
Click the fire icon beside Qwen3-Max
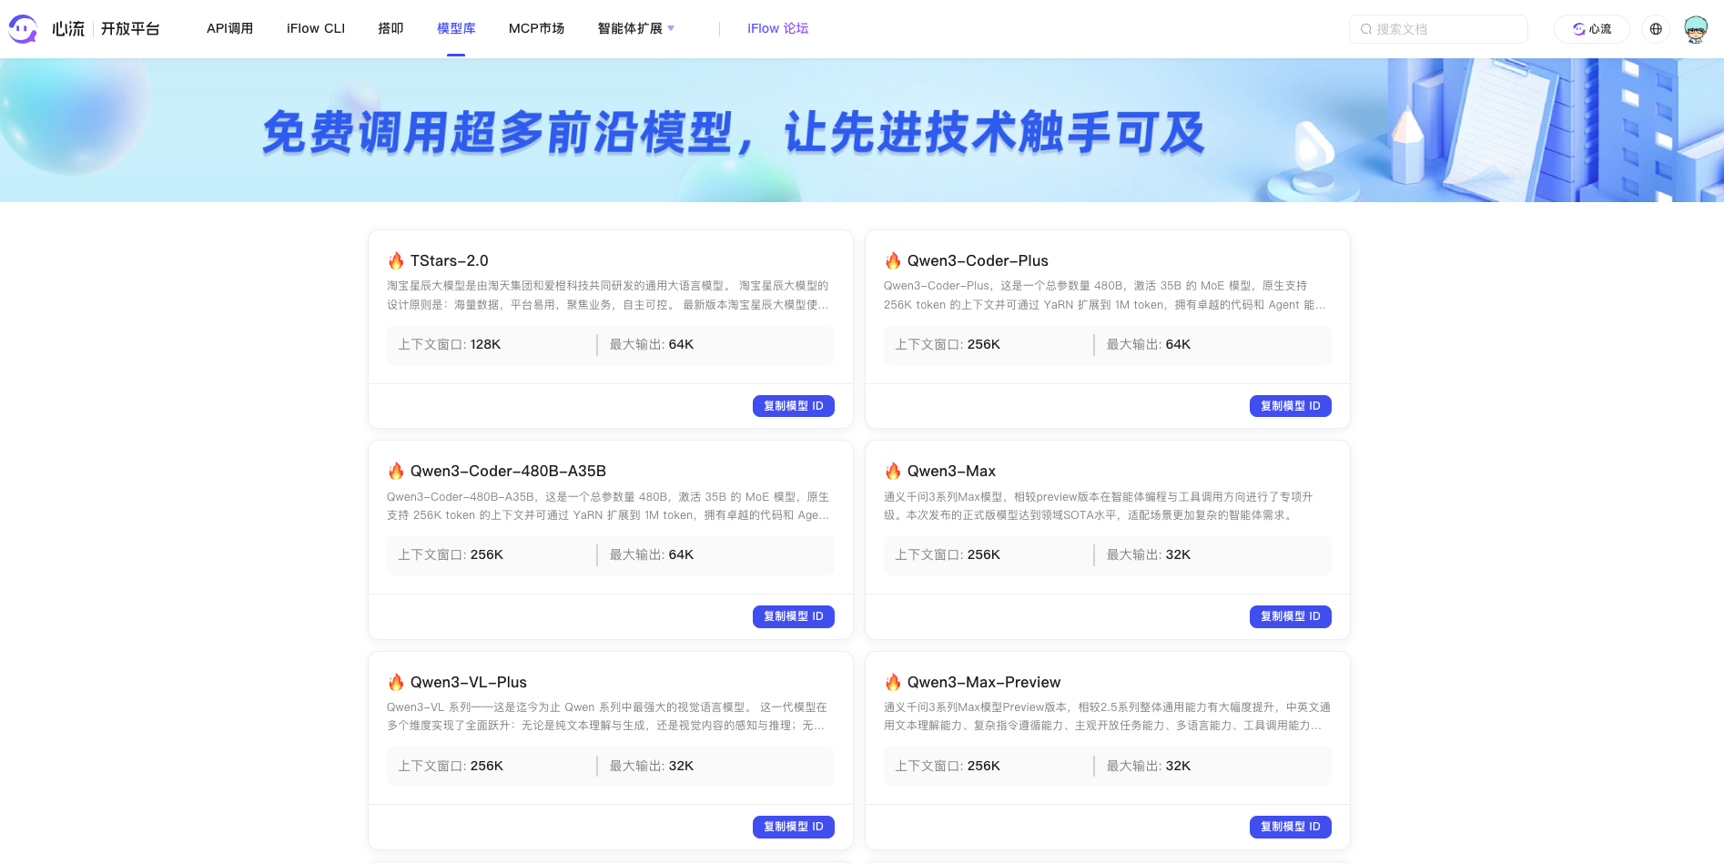coord(893,471)
